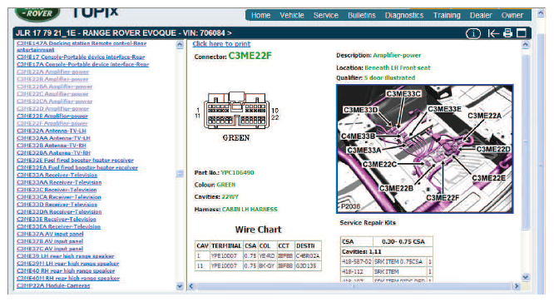Click detail pane horizontal scroll left arrow
This screenshot has height=302, width=554.
tap(191, 286)
